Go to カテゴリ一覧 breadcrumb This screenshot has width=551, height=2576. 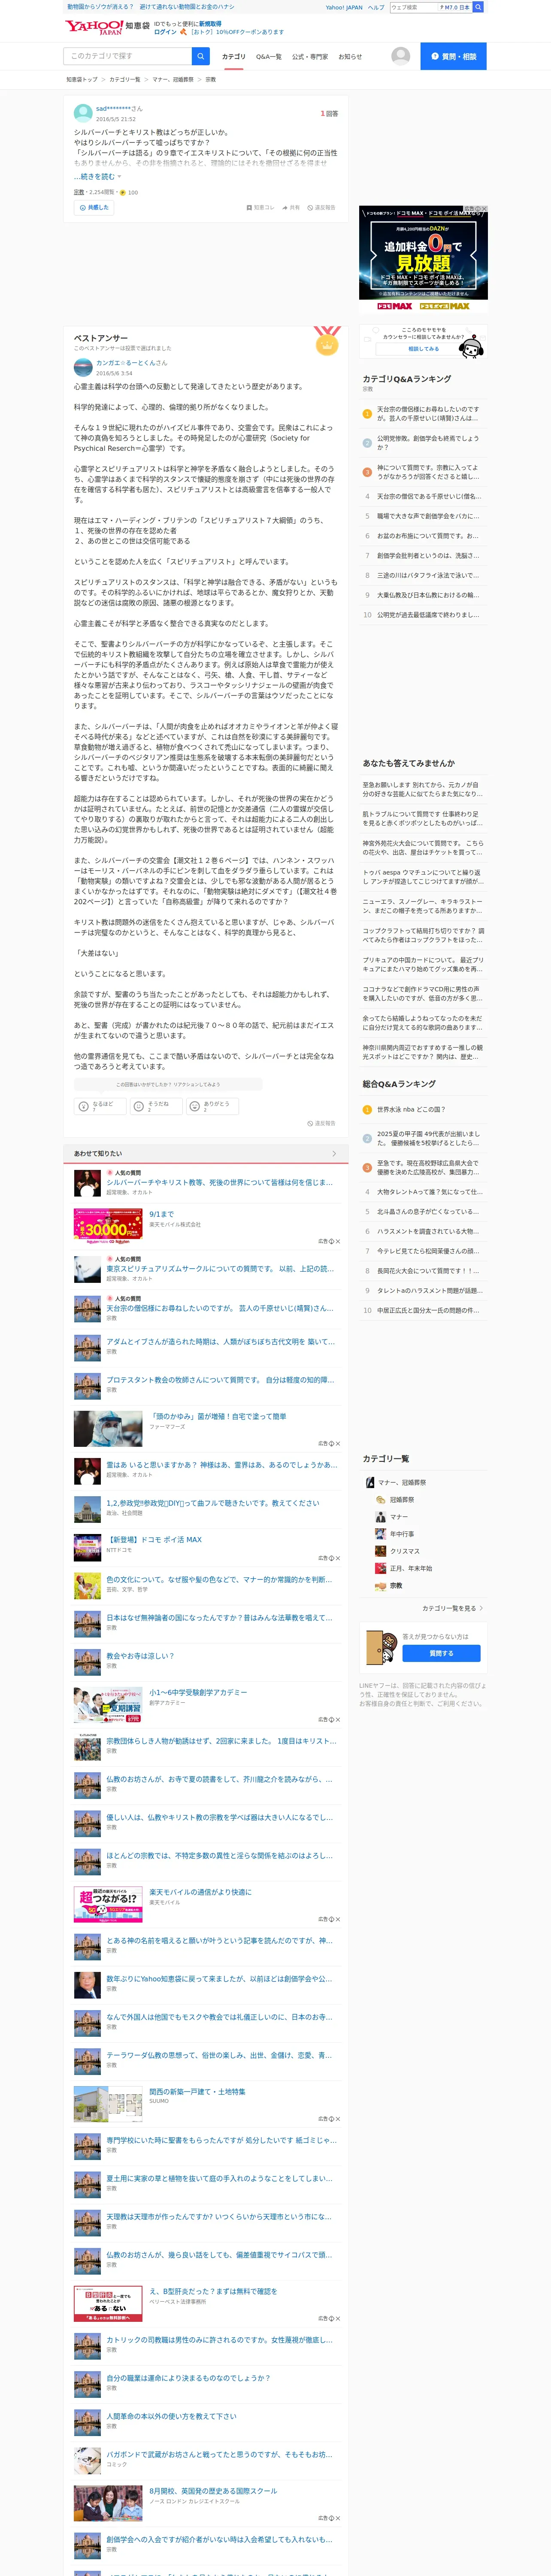pyautogui.click(x=124, y=80)
